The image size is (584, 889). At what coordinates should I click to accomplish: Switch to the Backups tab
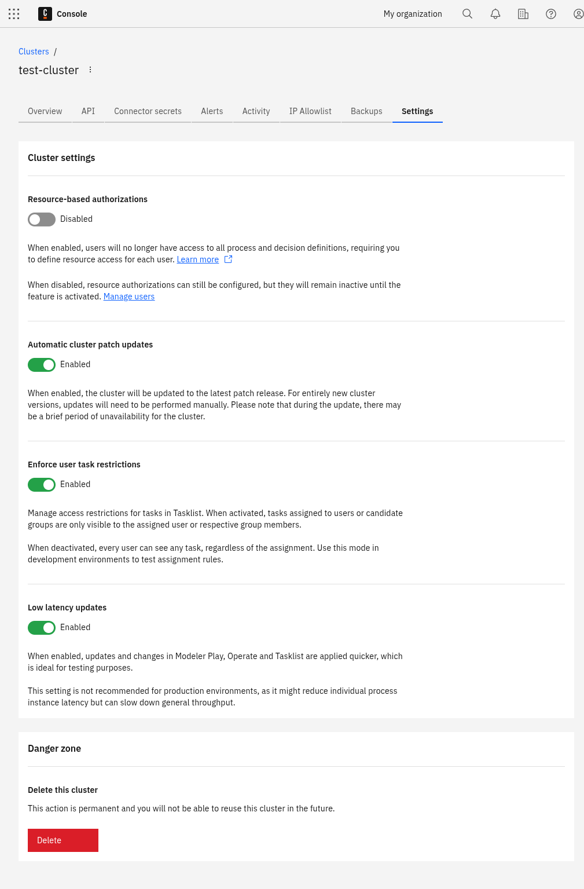click(366, 111)
